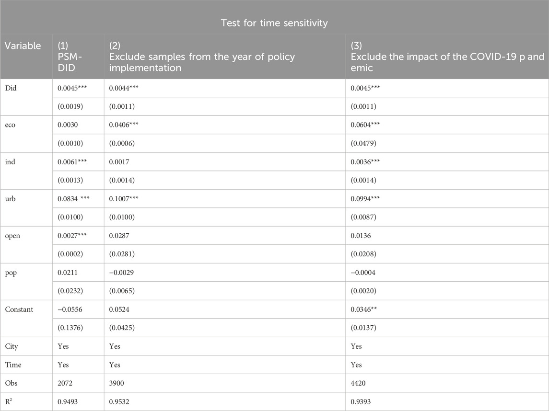
Task: Click the −0.0556 constant value
Action: (x=69, y=309)
